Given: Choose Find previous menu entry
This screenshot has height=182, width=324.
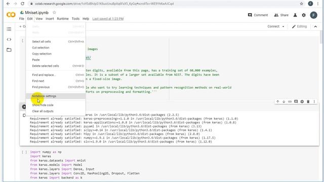Looking at the screenshot, I should pos(56,87).
